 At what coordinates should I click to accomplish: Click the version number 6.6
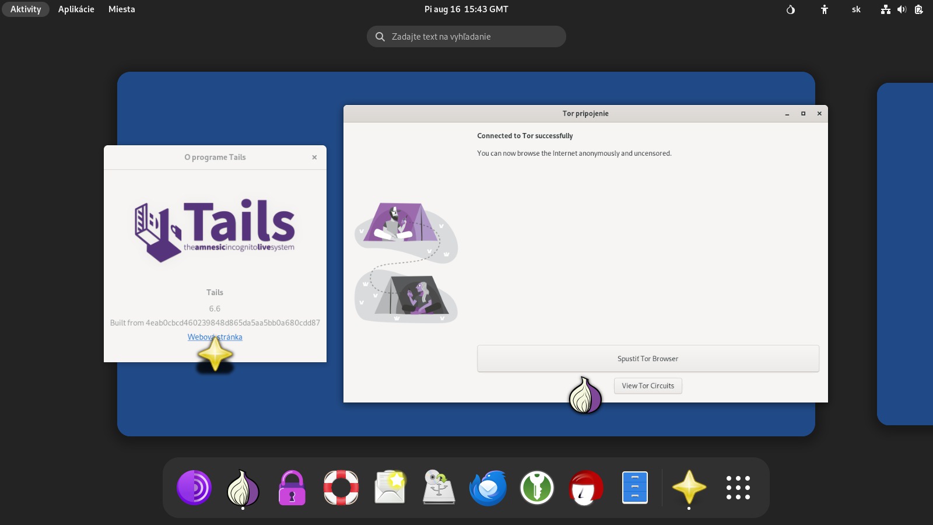pos(215,309)
